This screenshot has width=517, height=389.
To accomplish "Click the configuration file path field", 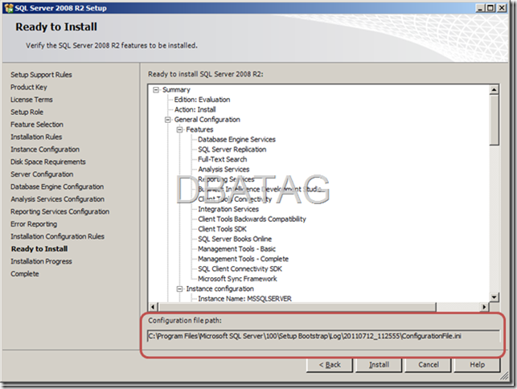I will coord(323,336).
